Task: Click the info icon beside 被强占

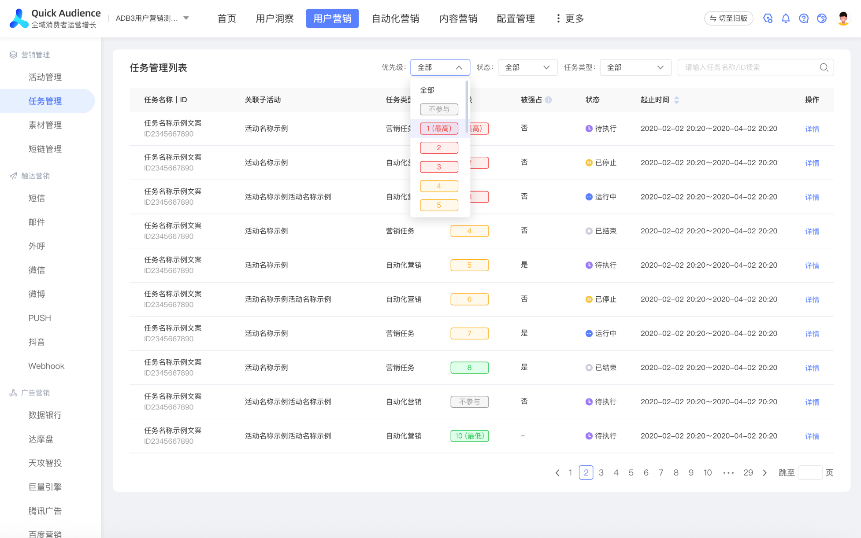Action: point(548,100)
